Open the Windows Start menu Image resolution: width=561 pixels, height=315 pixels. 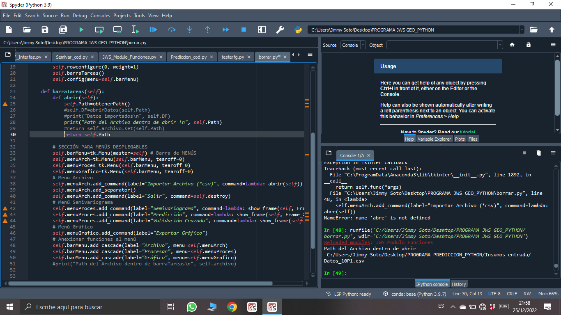point(10,307)
